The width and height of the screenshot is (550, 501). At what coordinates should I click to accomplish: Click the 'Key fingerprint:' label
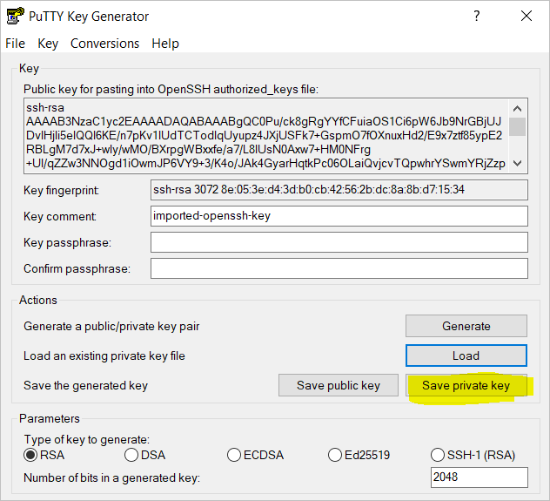[x=62, y=190]
